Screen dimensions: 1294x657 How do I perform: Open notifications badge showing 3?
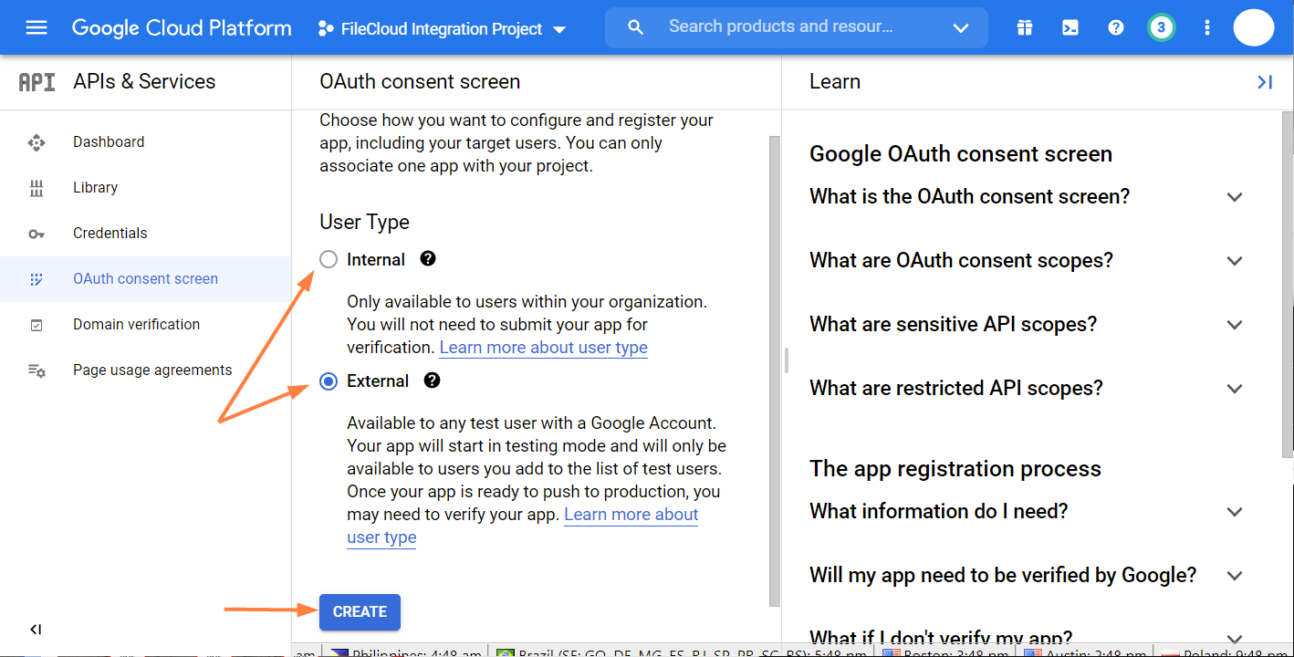1161,27
